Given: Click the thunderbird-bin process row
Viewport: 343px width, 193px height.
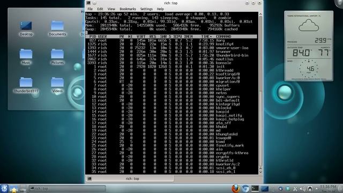Looking at the screenshot, I should [171, 55].
